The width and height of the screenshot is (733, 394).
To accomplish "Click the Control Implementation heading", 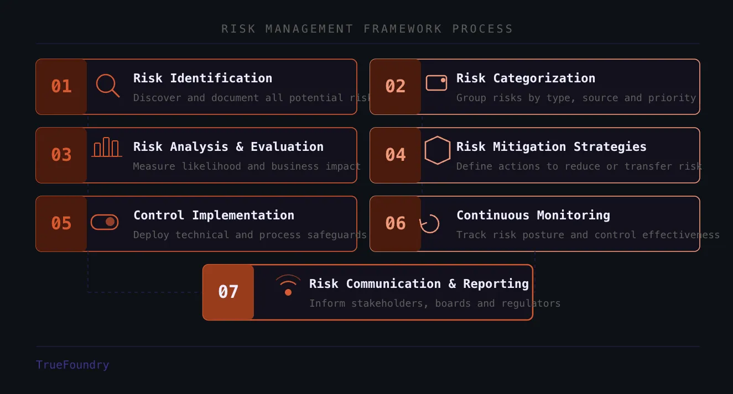I will pyautogui.click(x=214, y=216).
